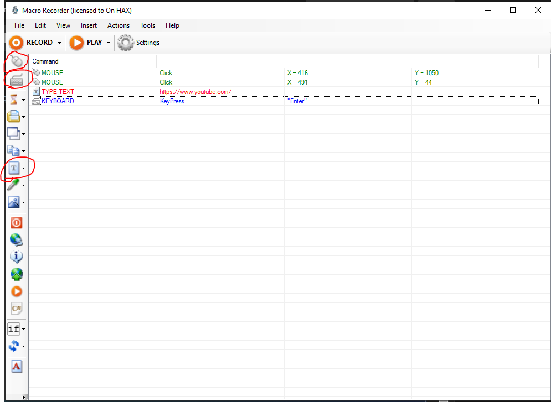The height and width of the screenshot is (402, 551).
Task: Open the Tools menu
Action: click(148, 25)
